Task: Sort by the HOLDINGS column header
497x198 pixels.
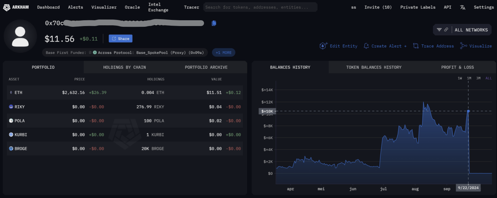Action: 155,79
